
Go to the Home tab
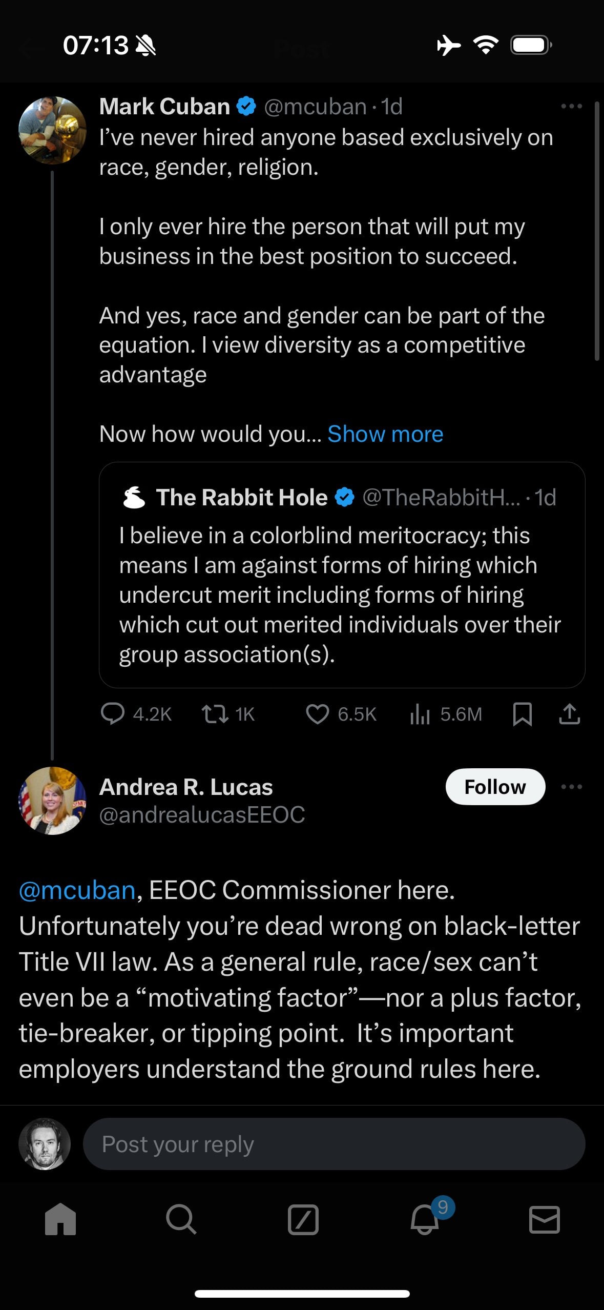point(60,1219)
